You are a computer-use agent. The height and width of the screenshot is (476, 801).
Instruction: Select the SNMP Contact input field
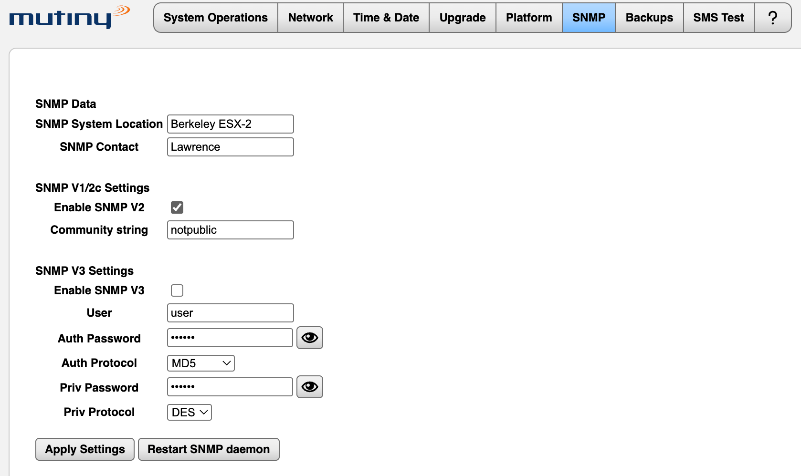(x=231, y=147)
